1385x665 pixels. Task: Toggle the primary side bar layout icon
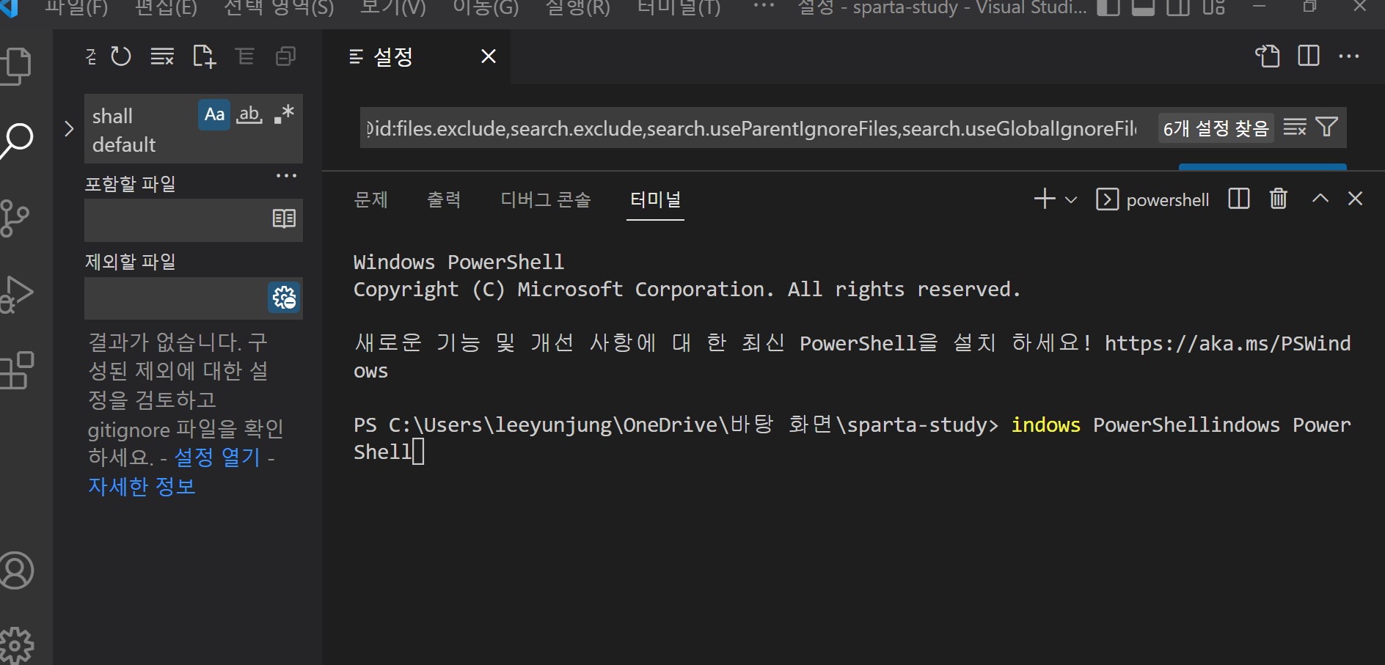click(1108, 7)
